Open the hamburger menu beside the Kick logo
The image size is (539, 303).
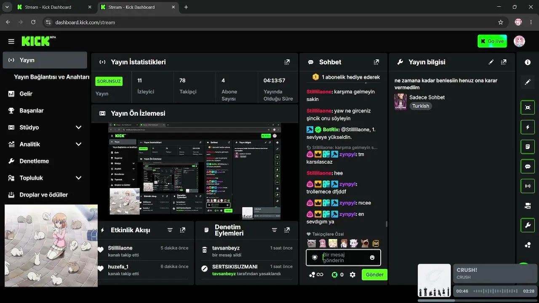11,41
